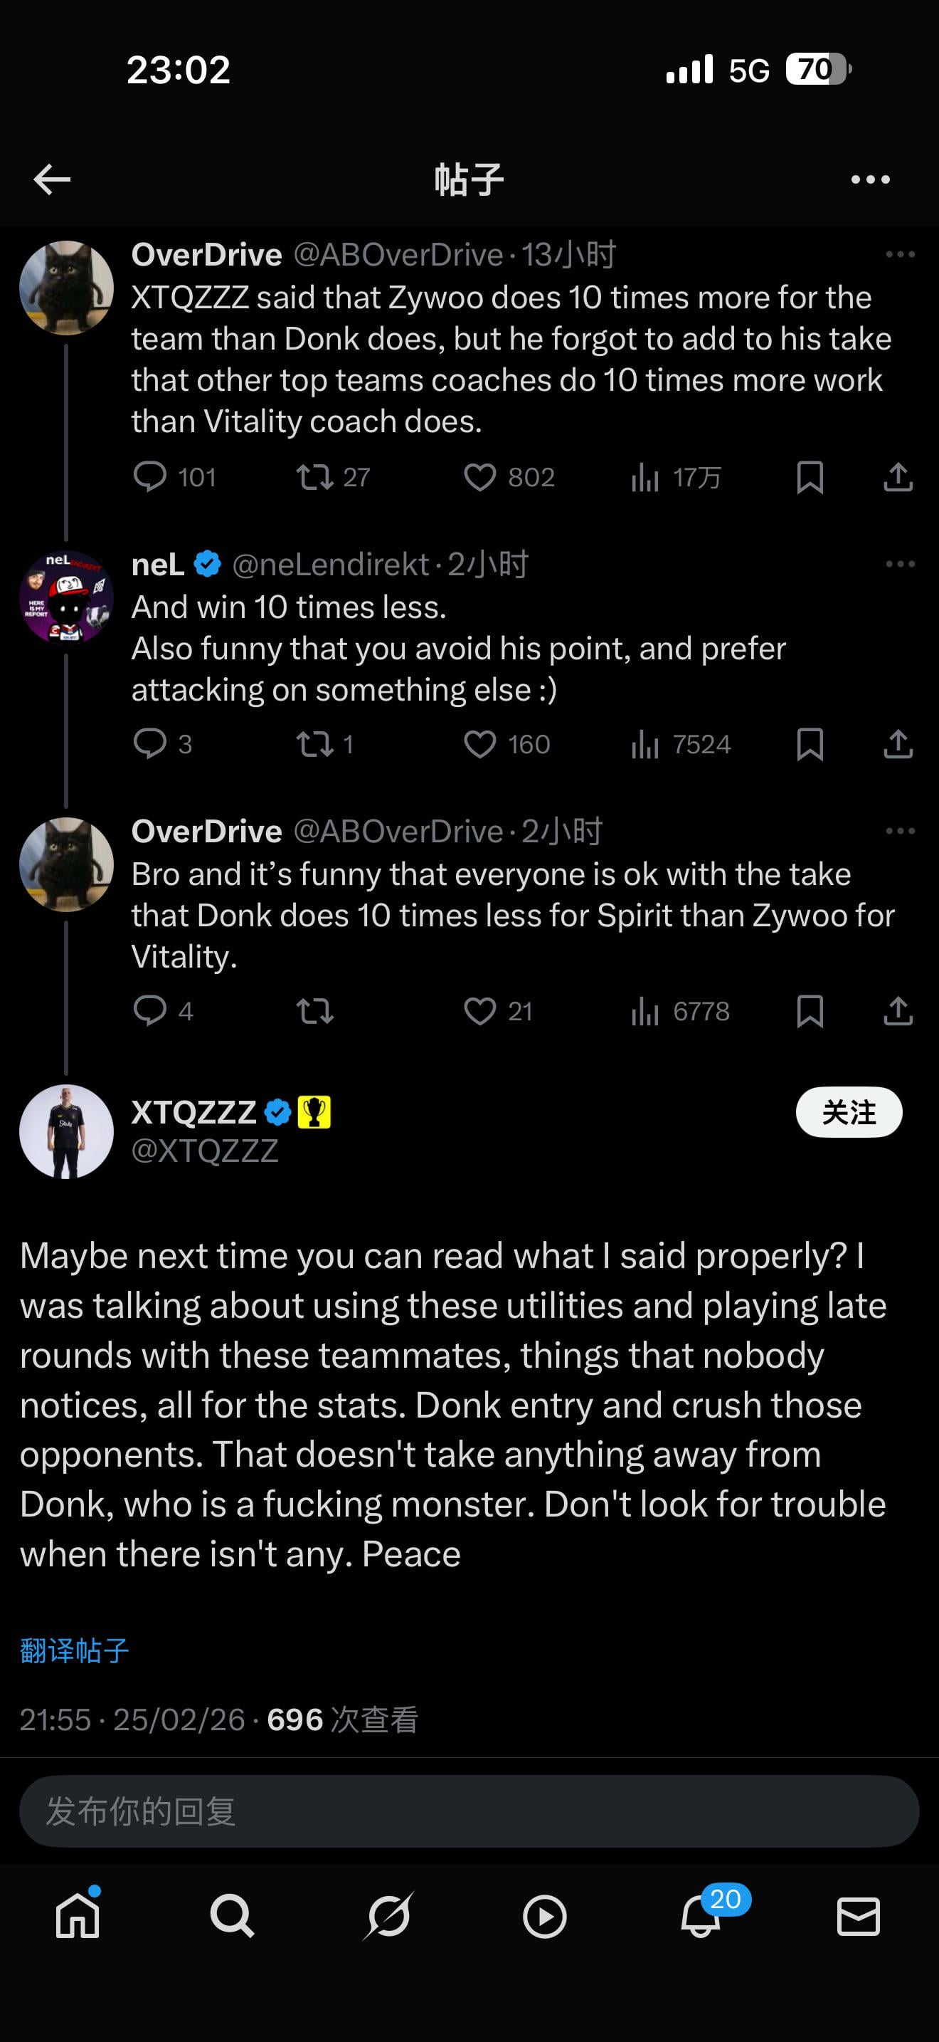Tap 翻译帖子 to translate the post
This screenshot has height=2042, width=939.
[75, 1650]
